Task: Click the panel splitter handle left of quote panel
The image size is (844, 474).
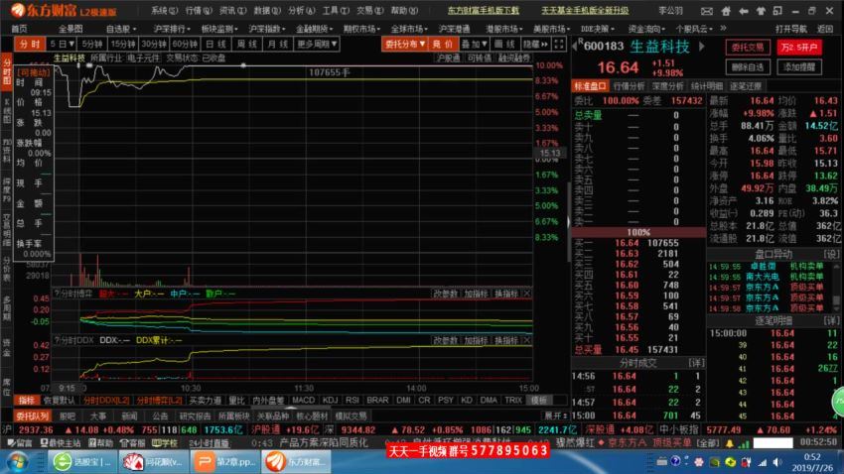Action: click(x=568, y=221)
